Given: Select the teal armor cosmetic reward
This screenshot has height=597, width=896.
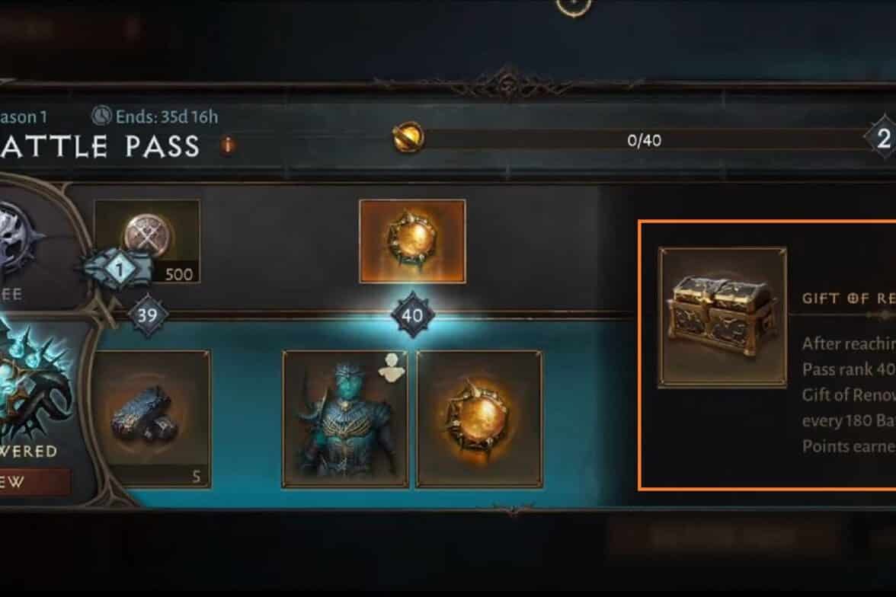Looking at the screenshot, I should 344,420.
